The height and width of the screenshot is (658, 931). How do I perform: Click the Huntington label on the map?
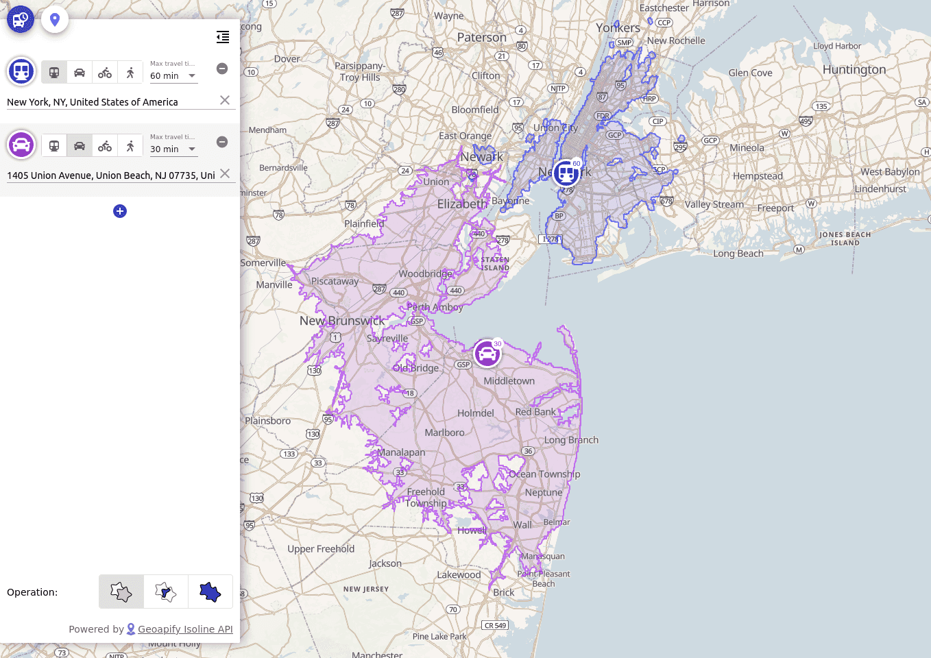[854, 69]
